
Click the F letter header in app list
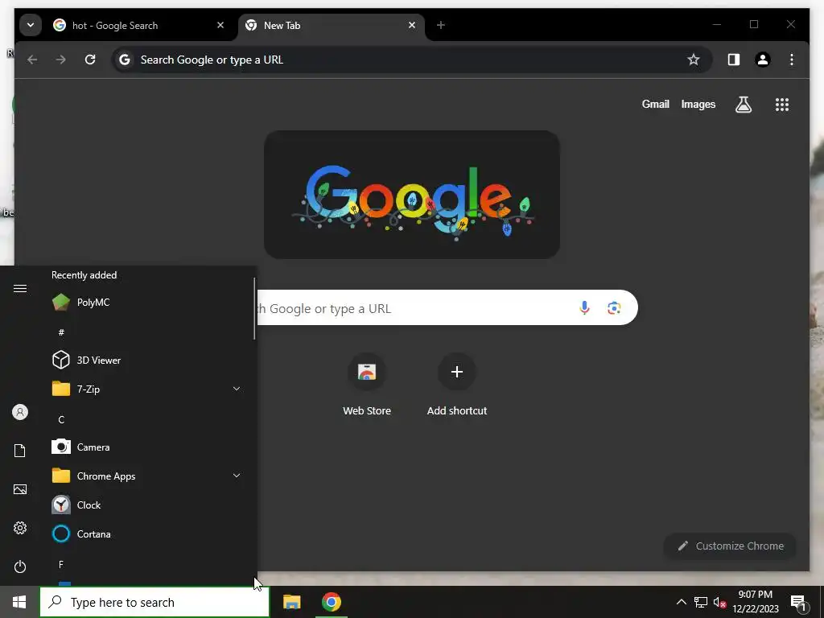pyautogui.click(x=61, y=564)
